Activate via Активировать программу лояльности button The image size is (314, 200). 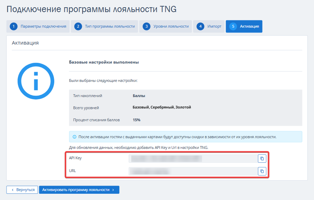(x=79, y=190)
